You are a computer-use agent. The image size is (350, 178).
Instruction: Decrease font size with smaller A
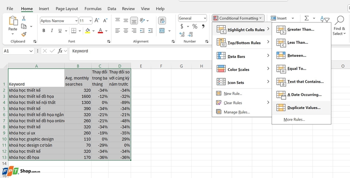pyautogui.click(x=105, y=21)
